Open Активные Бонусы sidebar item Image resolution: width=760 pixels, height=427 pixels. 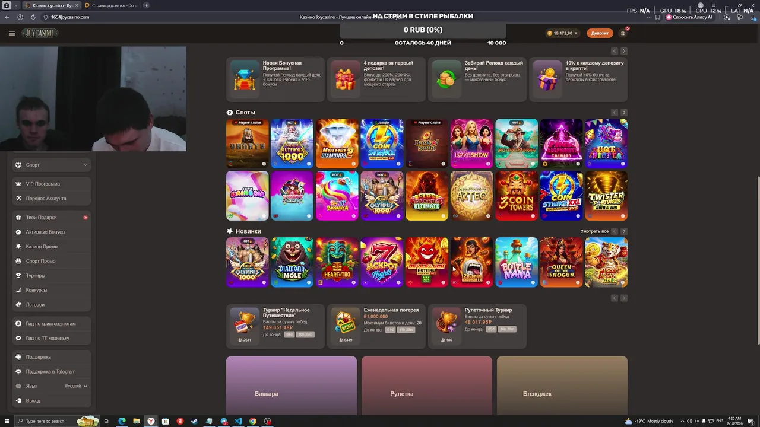pyautogui.click(x=52, y=232)
